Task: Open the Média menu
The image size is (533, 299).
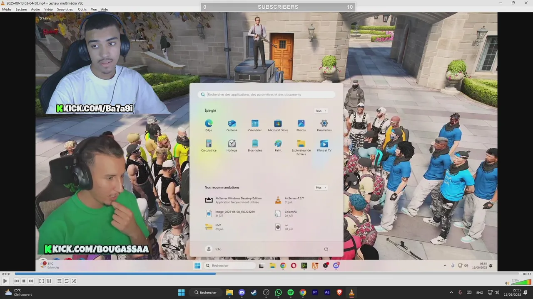Action: (x=7, y=9)
